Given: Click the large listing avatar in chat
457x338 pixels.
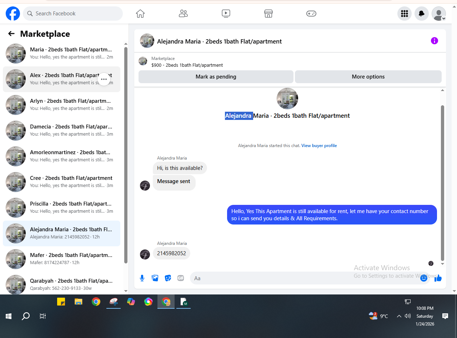Looking at the screenshot, I should (287, 99).
